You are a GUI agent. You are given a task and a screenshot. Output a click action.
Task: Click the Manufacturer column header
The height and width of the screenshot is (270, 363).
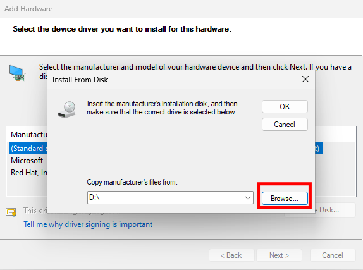(x=29, y=135)
